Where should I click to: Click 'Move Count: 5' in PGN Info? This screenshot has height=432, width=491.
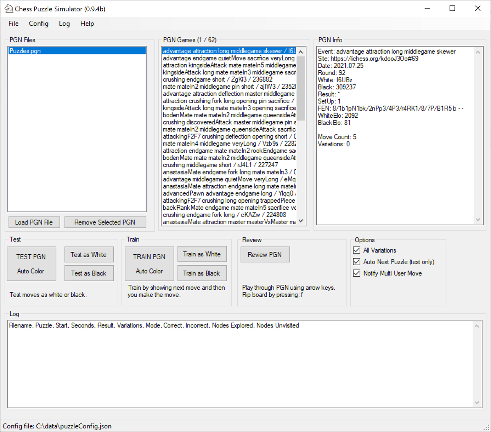pos(337,137)
